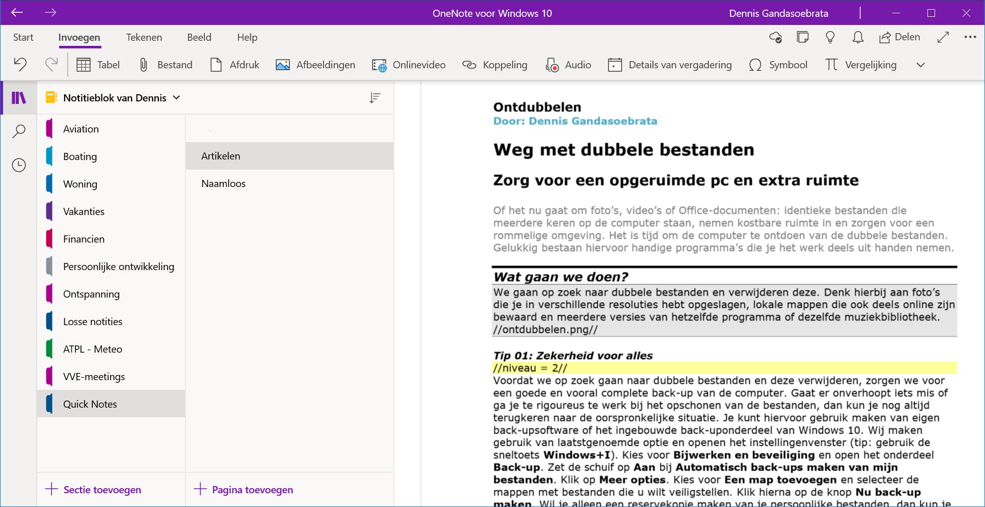Undo the last action
The width and height of the screenshot is (985, 507).
click(x=20, y=65)
